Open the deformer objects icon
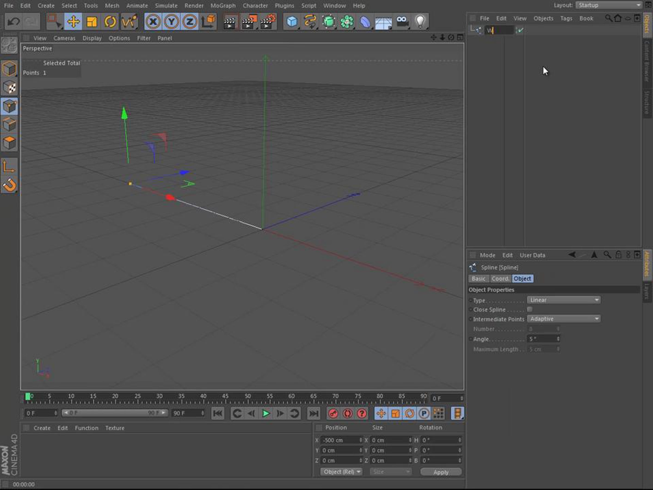 coord(365,22)
